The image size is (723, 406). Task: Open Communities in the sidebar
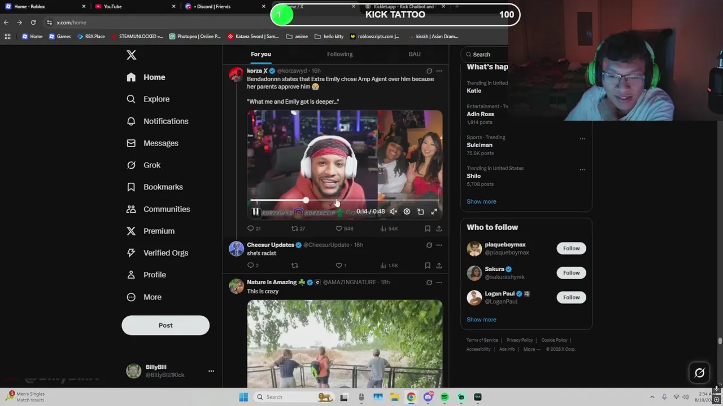158,209
